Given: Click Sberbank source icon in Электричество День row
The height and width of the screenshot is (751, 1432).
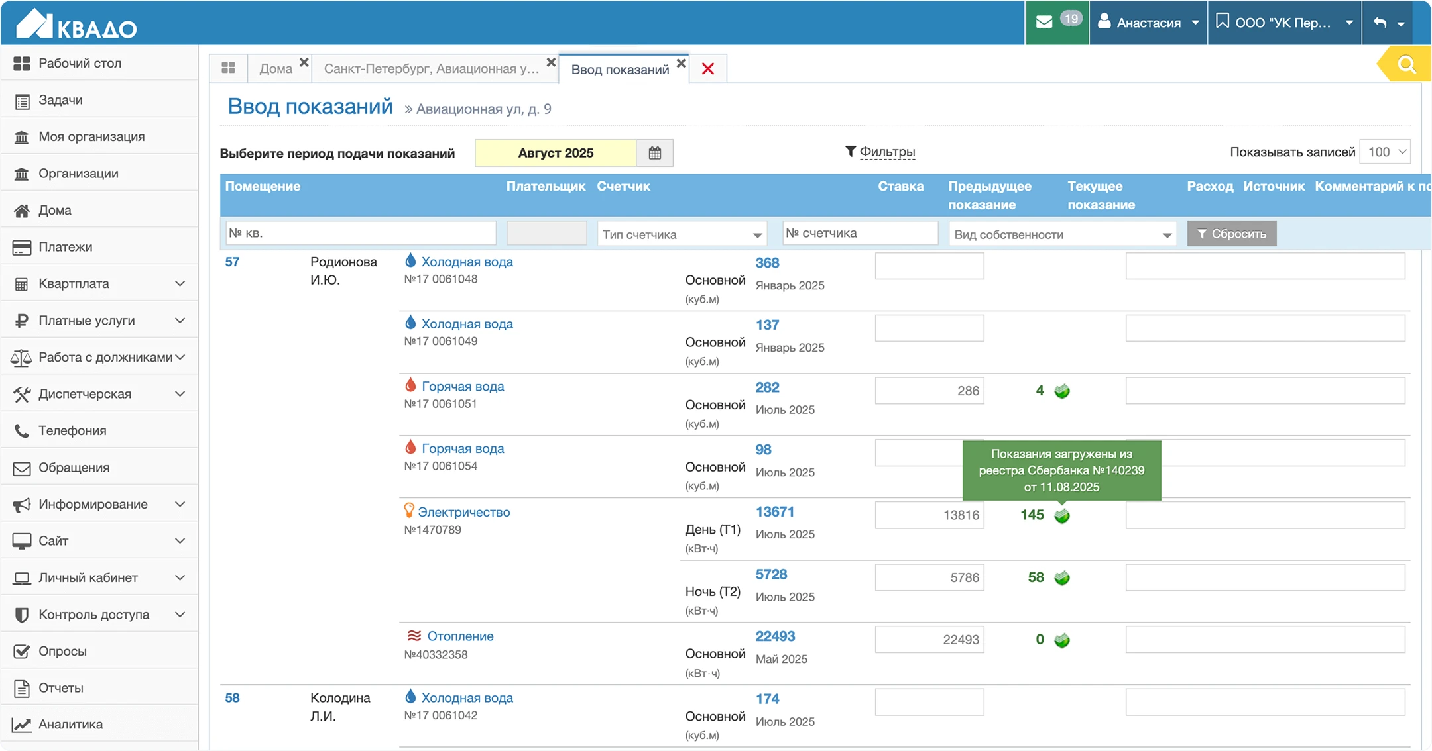Looking at the screenshot, I should pyautogui.click(x=1062, y=516).
